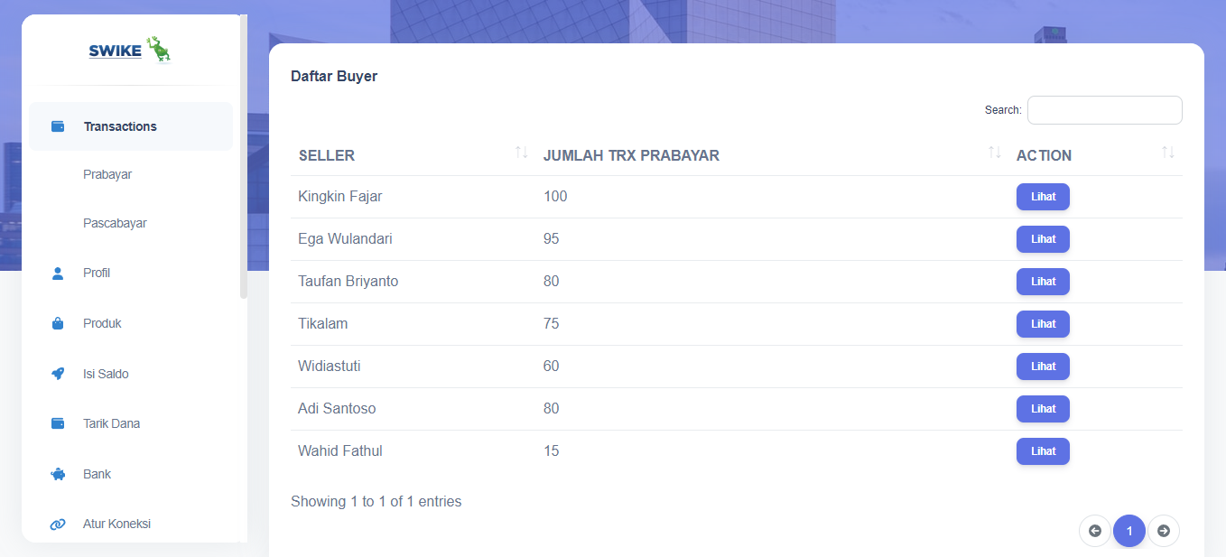
Task: Focus the Search input field
Action: (1104, 110)
